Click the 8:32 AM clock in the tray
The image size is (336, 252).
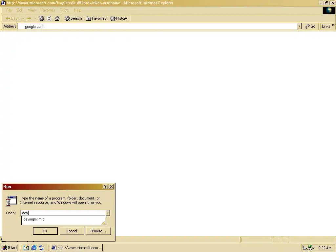tap(325, 248)
